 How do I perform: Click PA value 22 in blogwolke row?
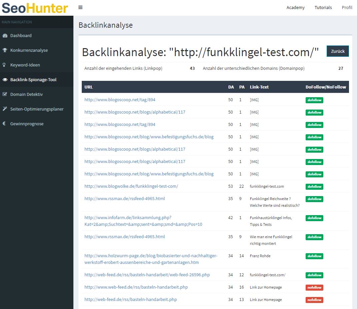pyautogui.click(x=241, y=186)
